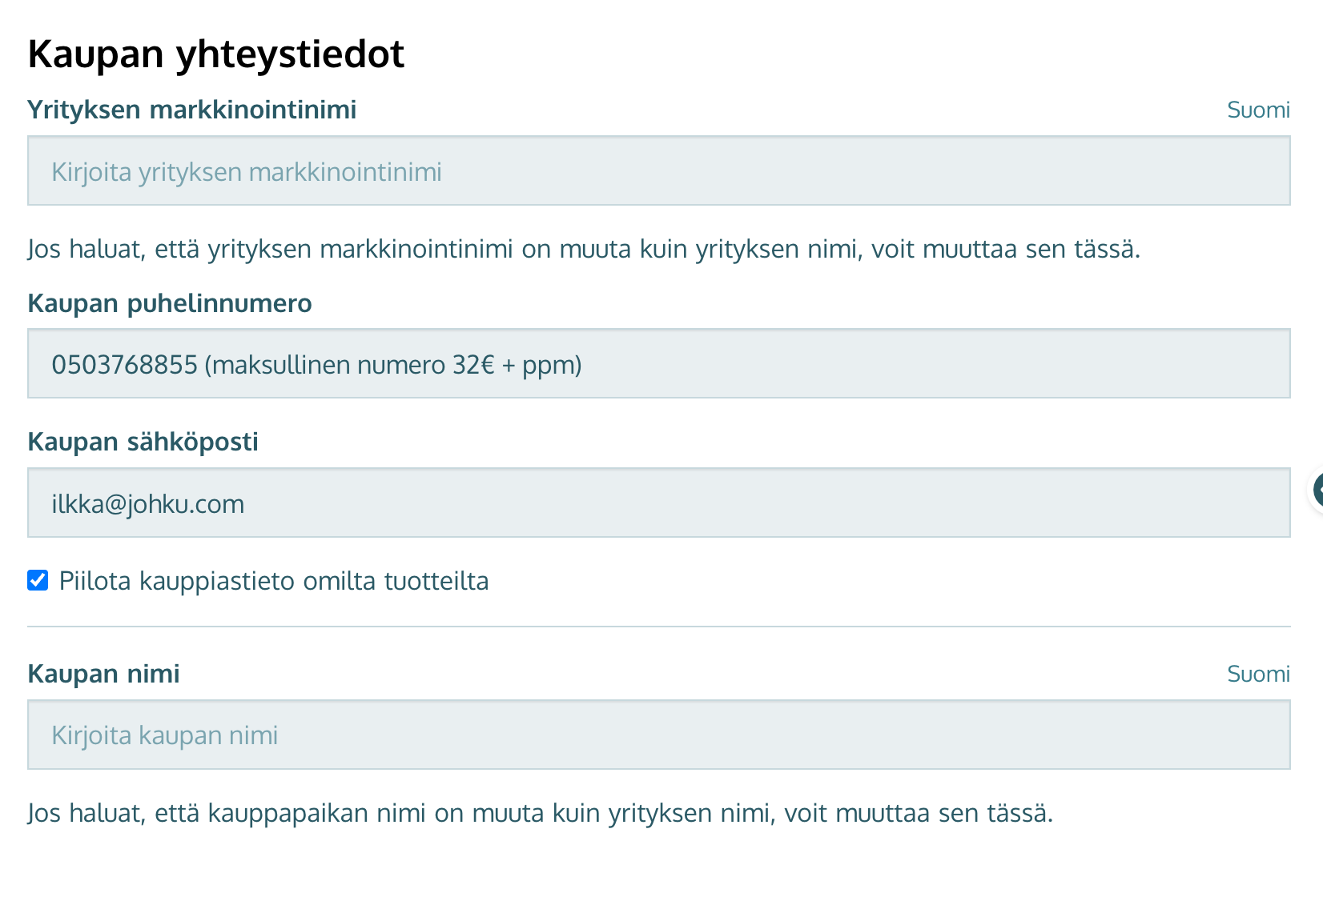Image resolution: width=1323 pixels, height=917 pixels.
Task: Focus the 'Kirjoita kaupan nimi' text field
Action: pos(658,735)
